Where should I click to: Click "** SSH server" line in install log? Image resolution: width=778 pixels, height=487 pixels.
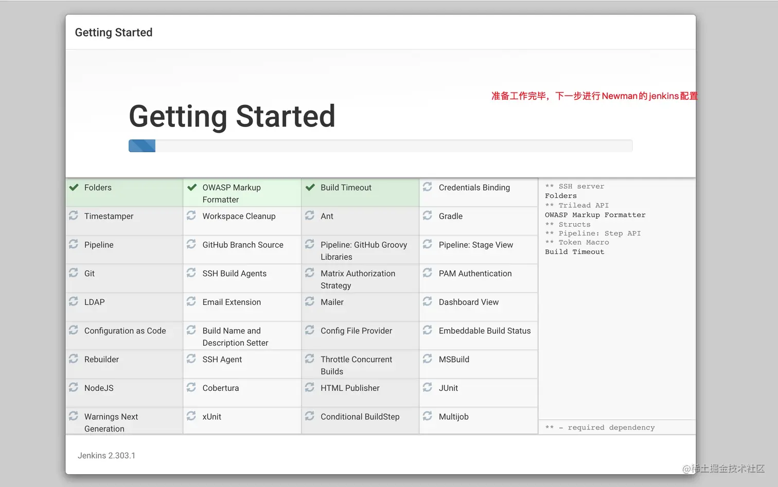[x=575, y=186]
